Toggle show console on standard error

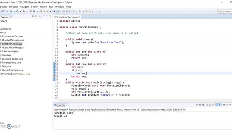pyautogui.click(x=220, y=105)
